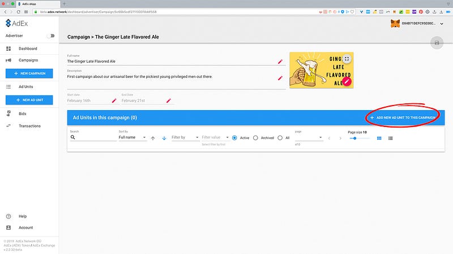Image resolution: width=453 pixels, height=254 pixels.
Task: Click the beer campaign thumbnail image
Action: [x=321, y=70]
